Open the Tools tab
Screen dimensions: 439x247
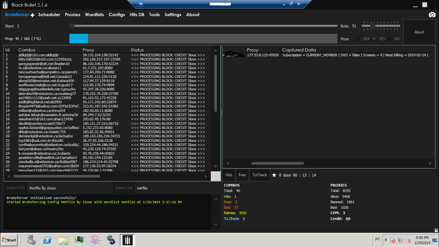click(x=154, y=15)
